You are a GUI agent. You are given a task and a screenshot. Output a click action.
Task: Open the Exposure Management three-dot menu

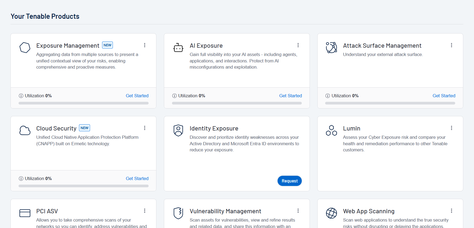[x=145, y=45]
